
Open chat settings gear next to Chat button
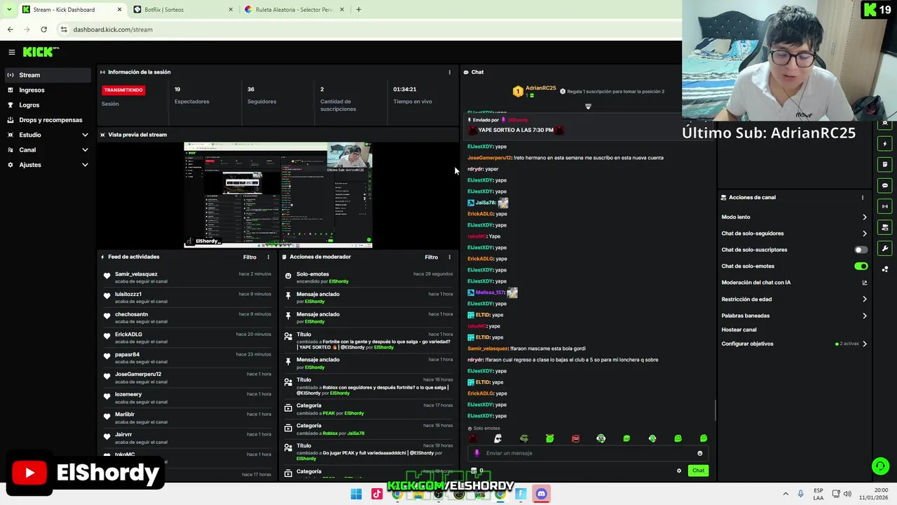tap(678, 471)
